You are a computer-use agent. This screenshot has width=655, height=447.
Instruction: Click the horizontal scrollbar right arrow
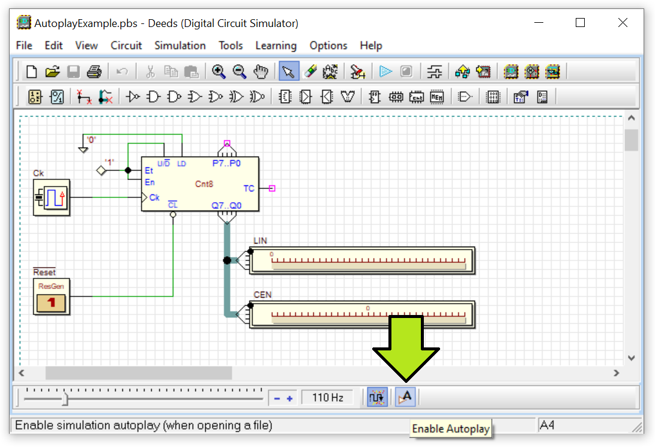point(616,373)
